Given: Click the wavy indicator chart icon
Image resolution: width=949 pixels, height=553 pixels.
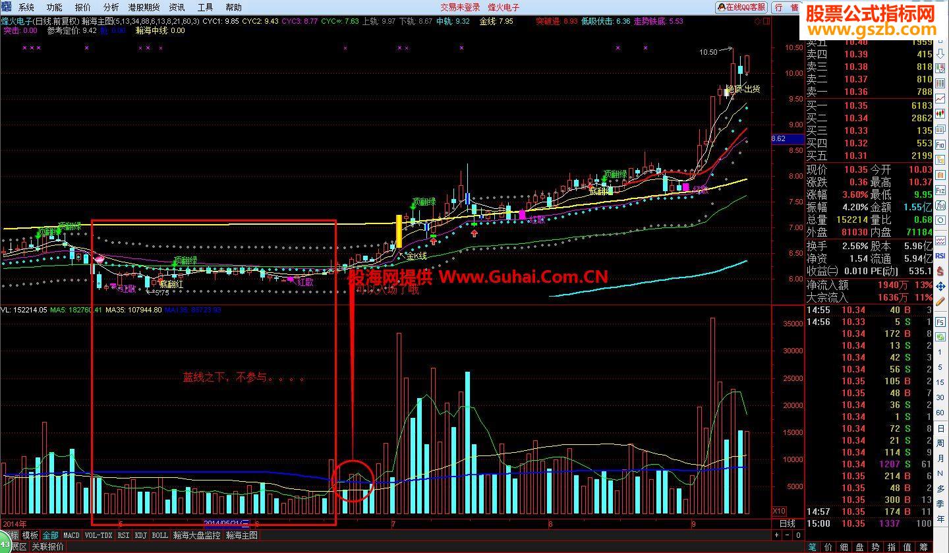Looking at the screenshot, I should pyautogui.click(x=940, y=241).
